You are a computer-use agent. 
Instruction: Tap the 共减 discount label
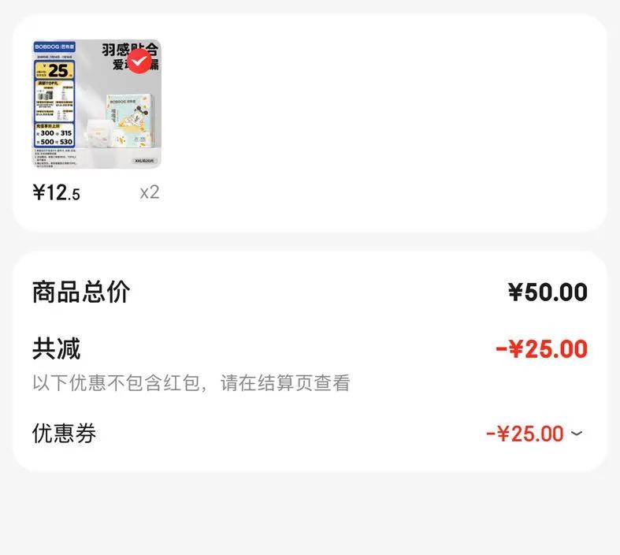tap(56, 348)
